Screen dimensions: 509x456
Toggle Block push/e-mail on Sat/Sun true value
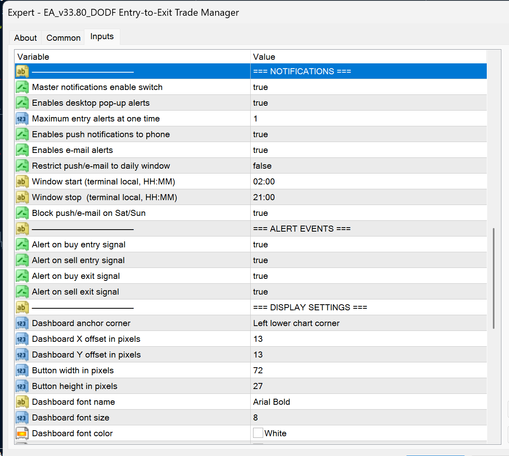[x=369, y=213]
